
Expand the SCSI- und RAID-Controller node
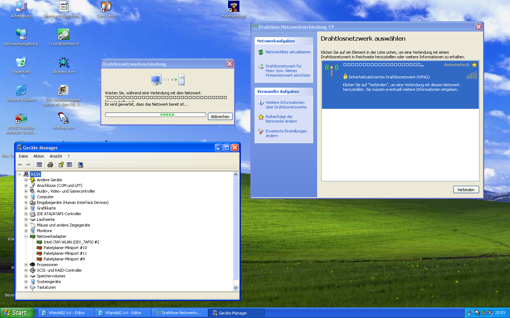click(26, 270)
